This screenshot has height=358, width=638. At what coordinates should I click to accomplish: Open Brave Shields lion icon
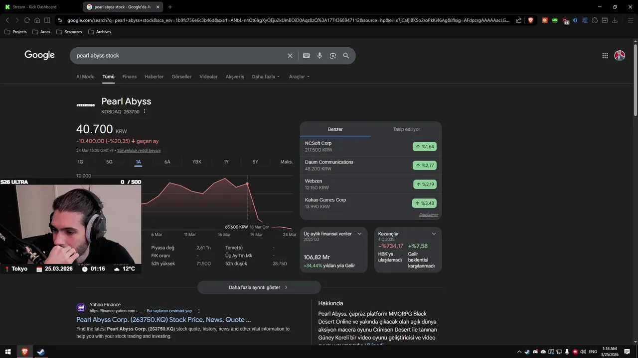pyautogui.click(x=530, y=20)
